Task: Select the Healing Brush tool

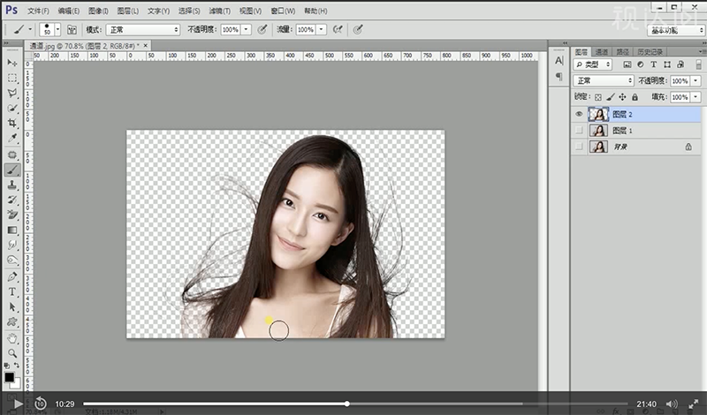Action: (x=12, y=155)
